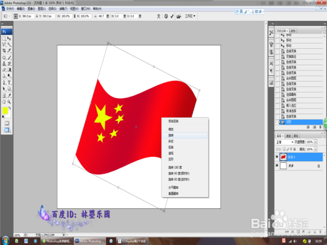Open the Layers panel options menu

tap(323, 137)
